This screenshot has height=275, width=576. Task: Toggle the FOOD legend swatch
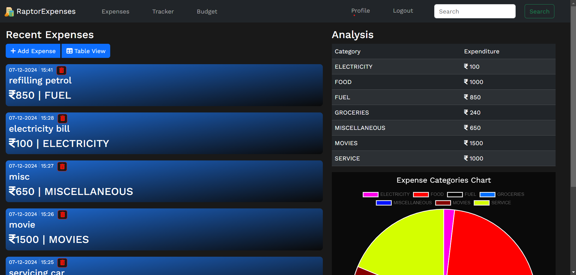(x=421, y=194)
